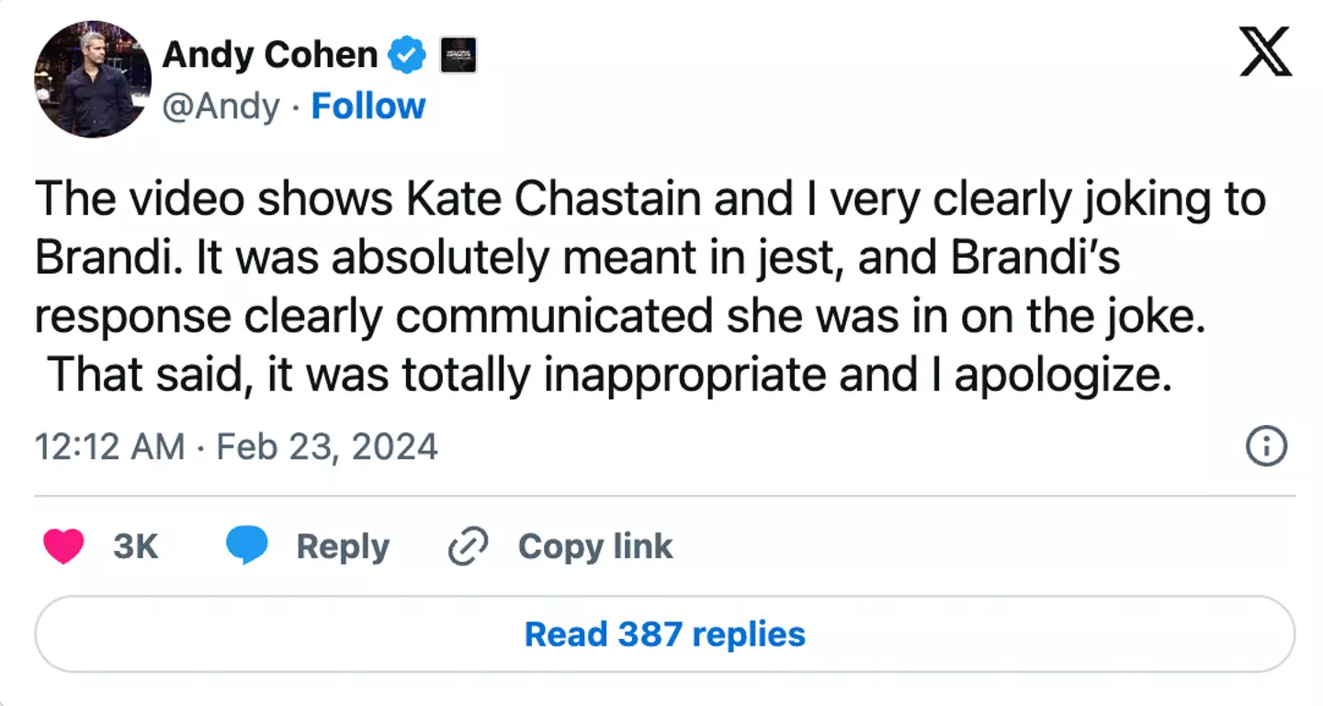Click the like count showing 3K
Viewport: 1323px width, 706px height.
point(136,545)
